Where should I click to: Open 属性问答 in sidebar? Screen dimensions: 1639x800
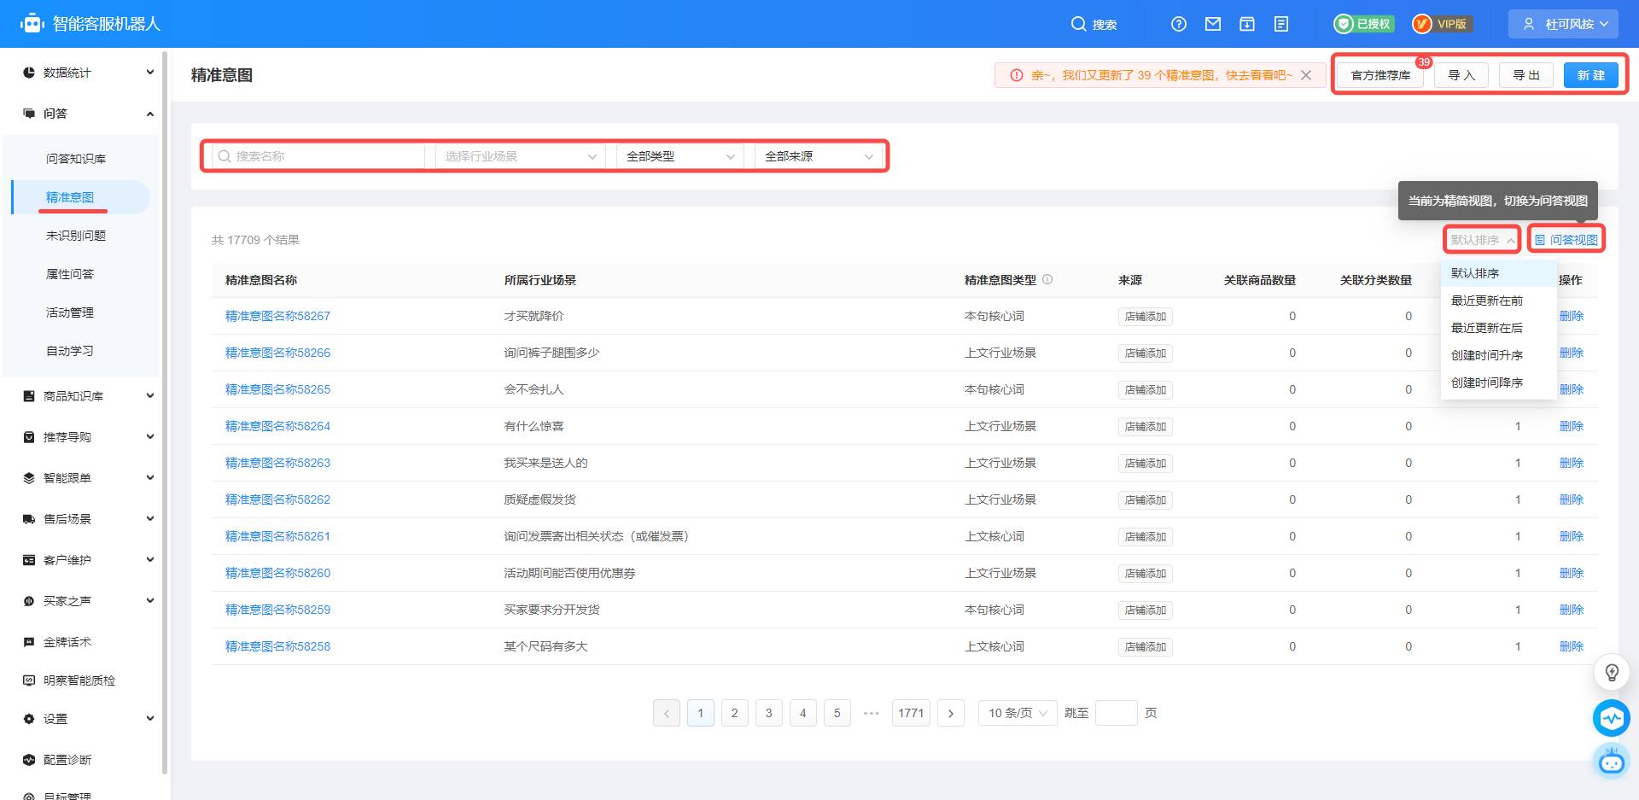70,274
